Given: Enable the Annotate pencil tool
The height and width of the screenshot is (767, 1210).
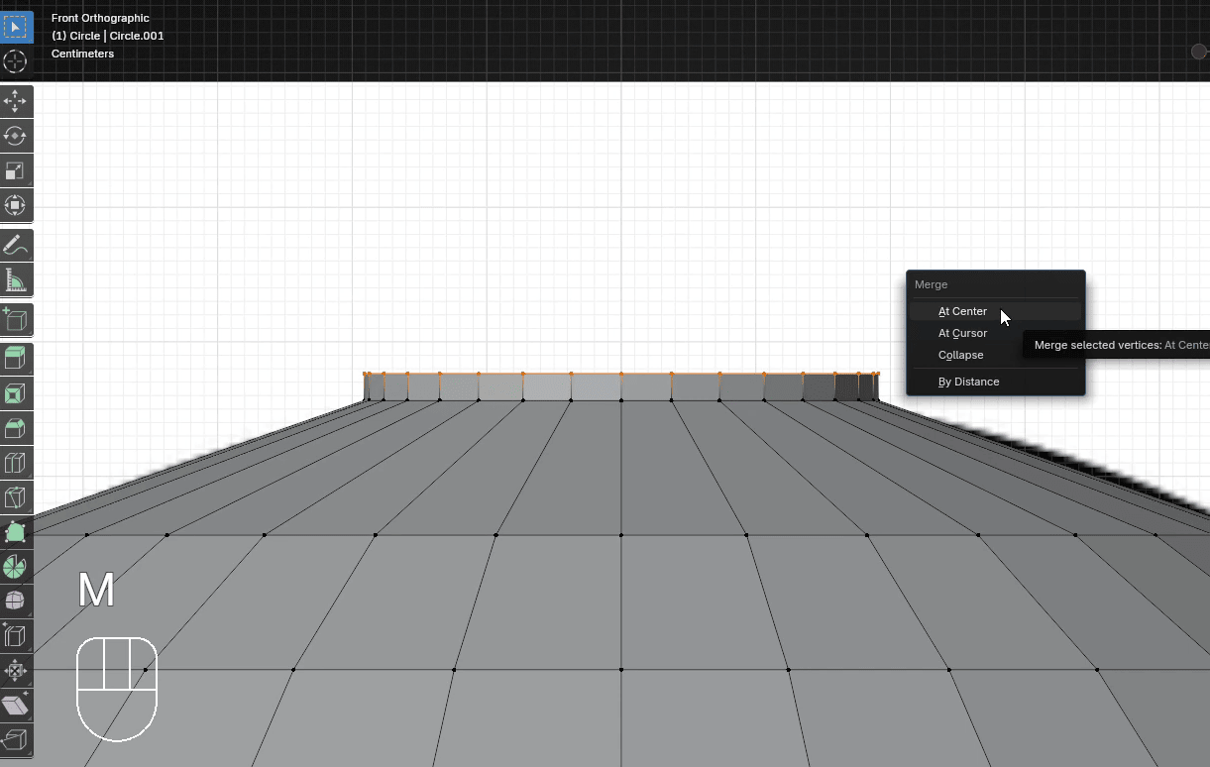Looking at the screenshot, I should coord(16,245).
